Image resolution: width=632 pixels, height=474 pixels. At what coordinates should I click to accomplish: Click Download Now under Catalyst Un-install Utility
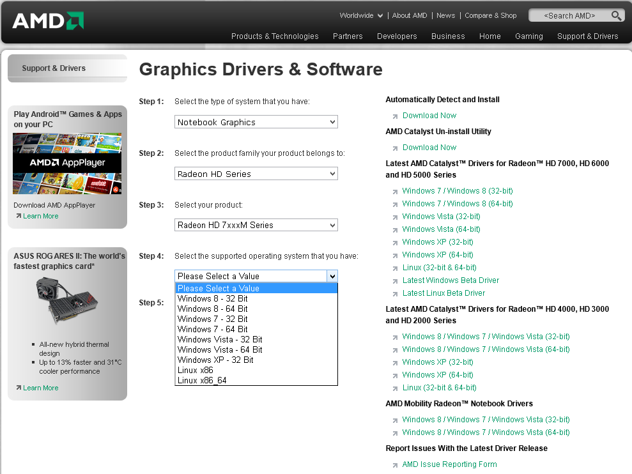click(x=429, y=148)
